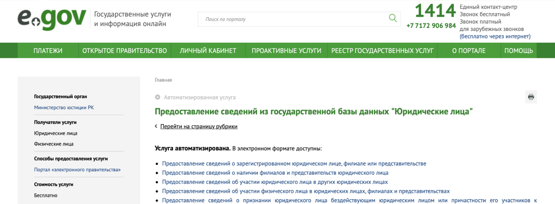Image resolution: width=555 pixels, height=204 pixels.
Task: Open the О ПОРТАЛЕ menu
Action: point(469,51)
